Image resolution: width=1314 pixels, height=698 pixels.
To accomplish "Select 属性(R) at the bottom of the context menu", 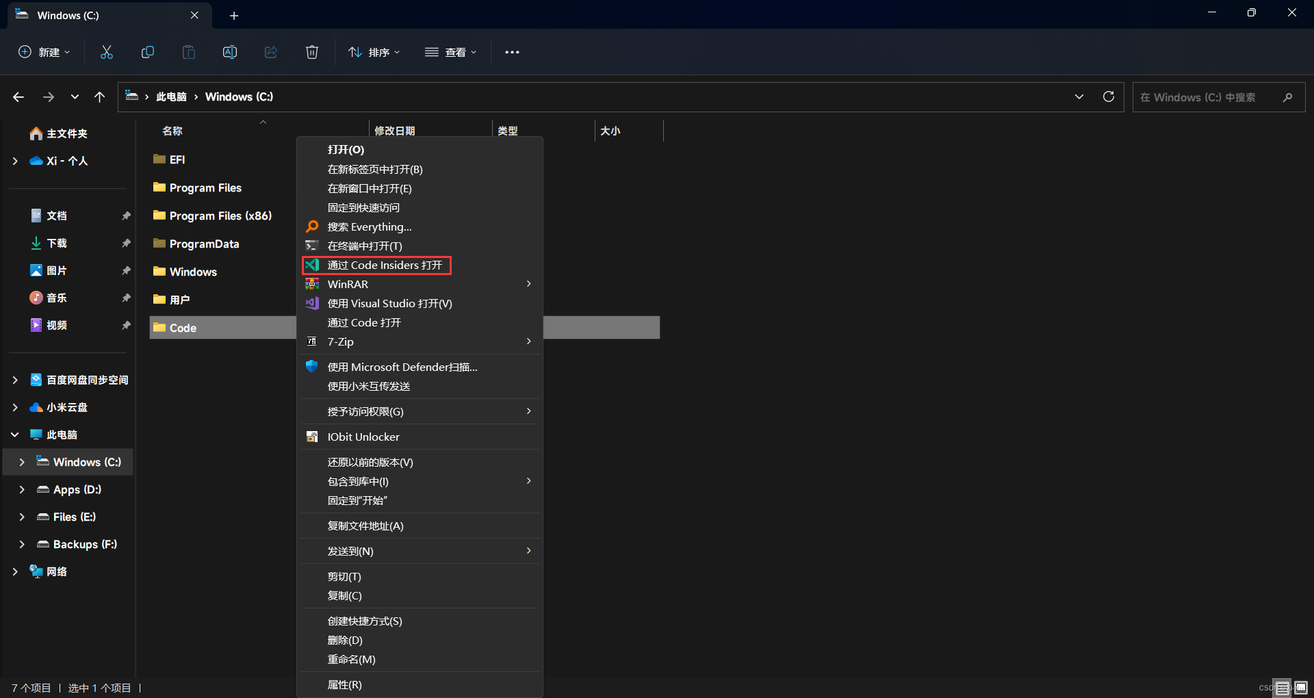I will click(x=345, y=684).
